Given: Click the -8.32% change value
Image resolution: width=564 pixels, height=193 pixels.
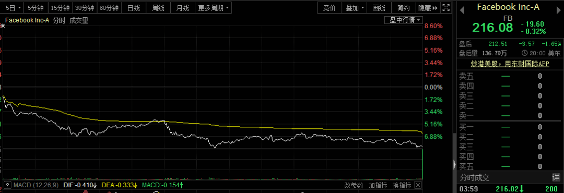Looking at the screenshot, I should coord(533,31).
